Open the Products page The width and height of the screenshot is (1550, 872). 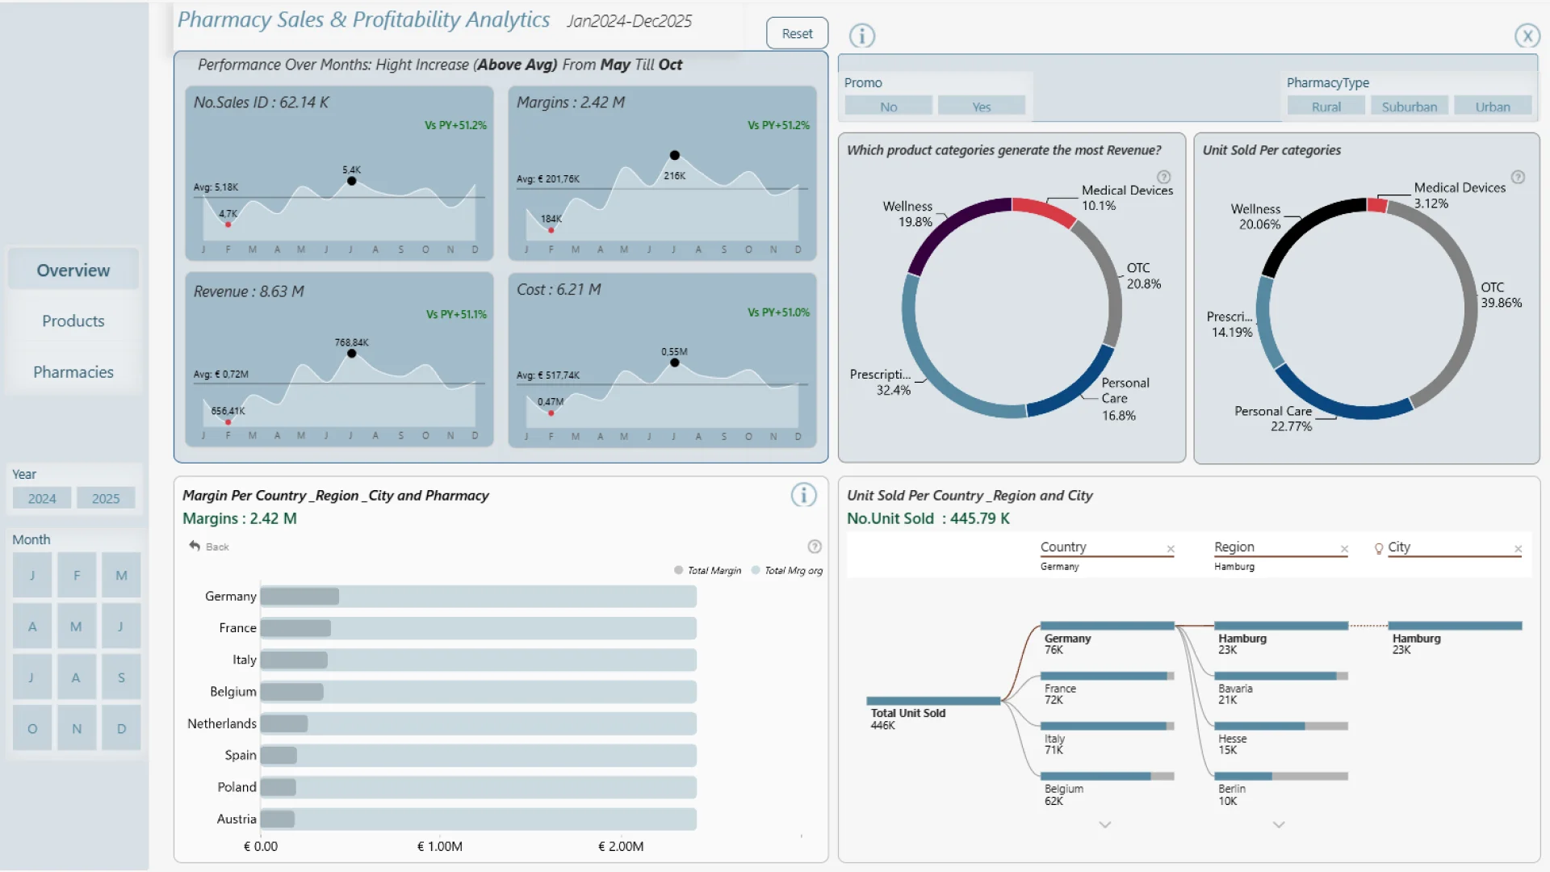(73, 321)
